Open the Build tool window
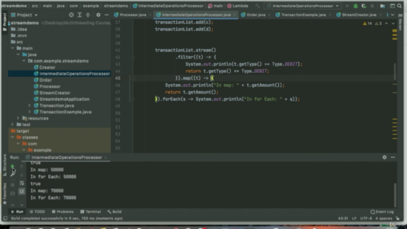Viewport: 407px width, 229px height. coord(114,212)
